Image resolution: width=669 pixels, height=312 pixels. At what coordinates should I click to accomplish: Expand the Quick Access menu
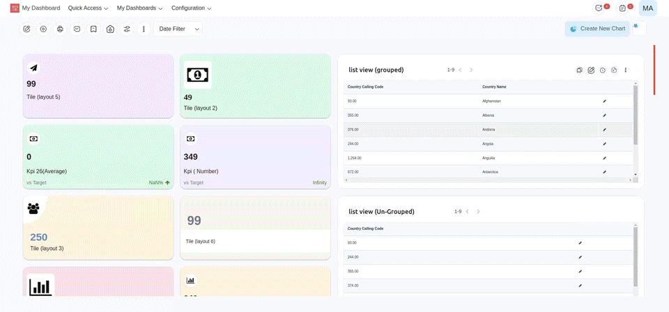pos(88,8)
